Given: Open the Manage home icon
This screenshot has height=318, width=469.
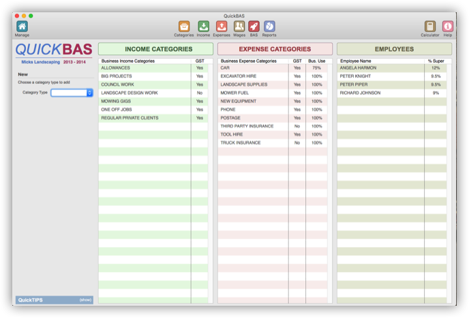Looking at the screenshot, I should pos(22,27).
